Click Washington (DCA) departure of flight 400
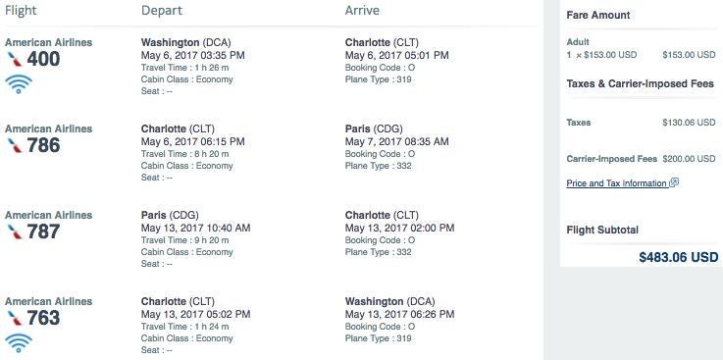This screenshot has width=723, height=360. coord(185,43)
